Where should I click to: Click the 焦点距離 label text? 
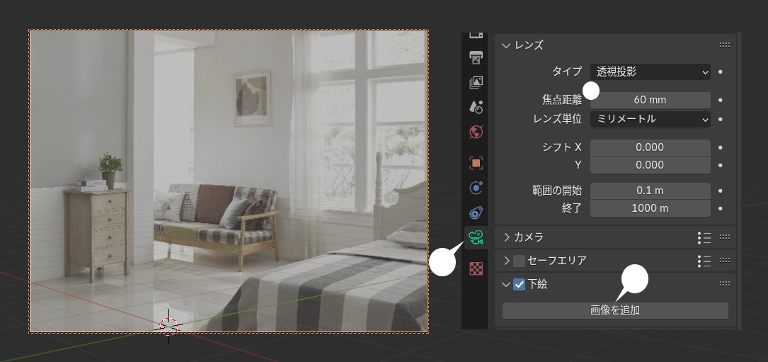[562, 100]
